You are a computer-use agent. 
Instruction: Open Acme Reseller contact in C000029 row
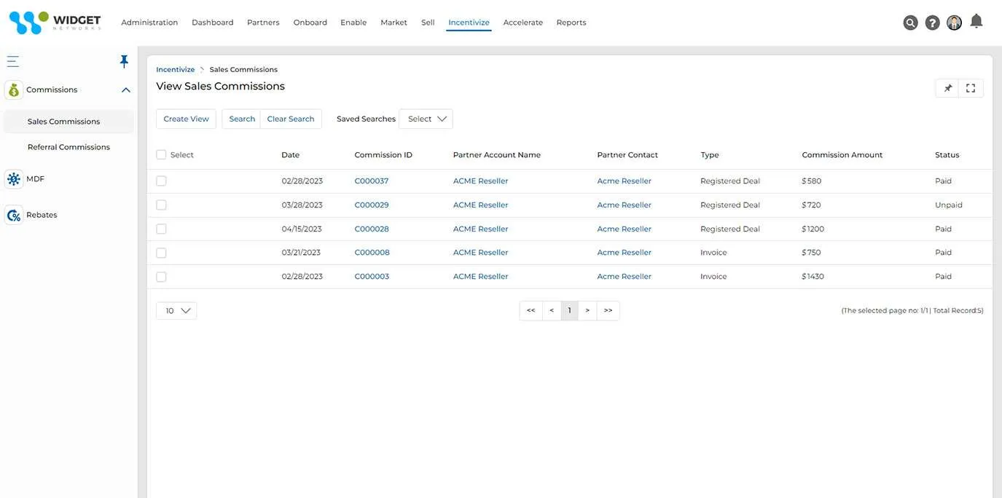coord(624,205)
